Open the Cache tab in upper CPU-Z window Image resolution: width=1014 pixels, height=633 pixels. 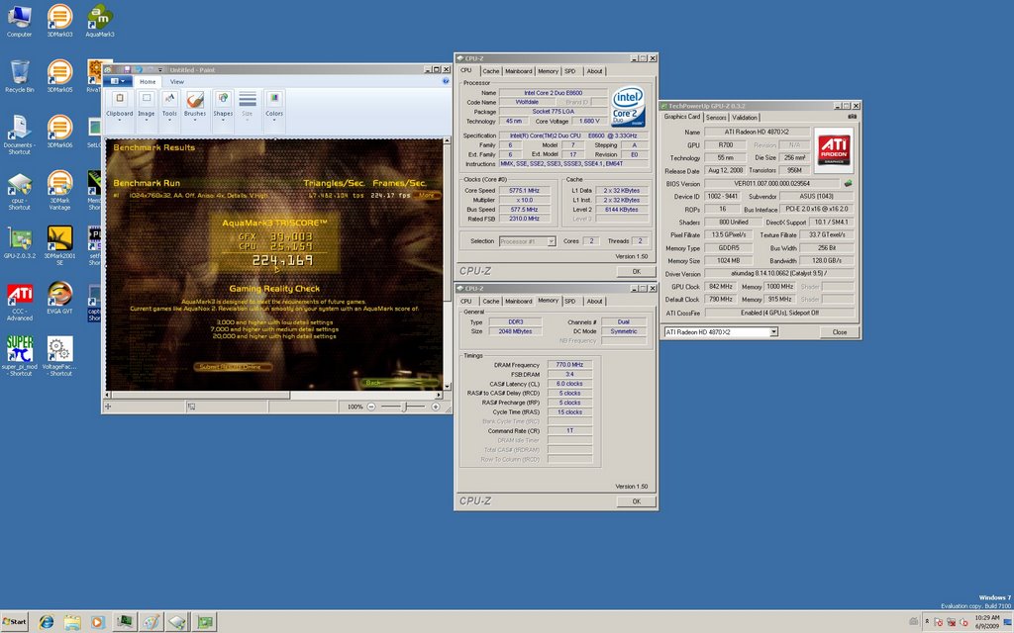coord(491,71)
